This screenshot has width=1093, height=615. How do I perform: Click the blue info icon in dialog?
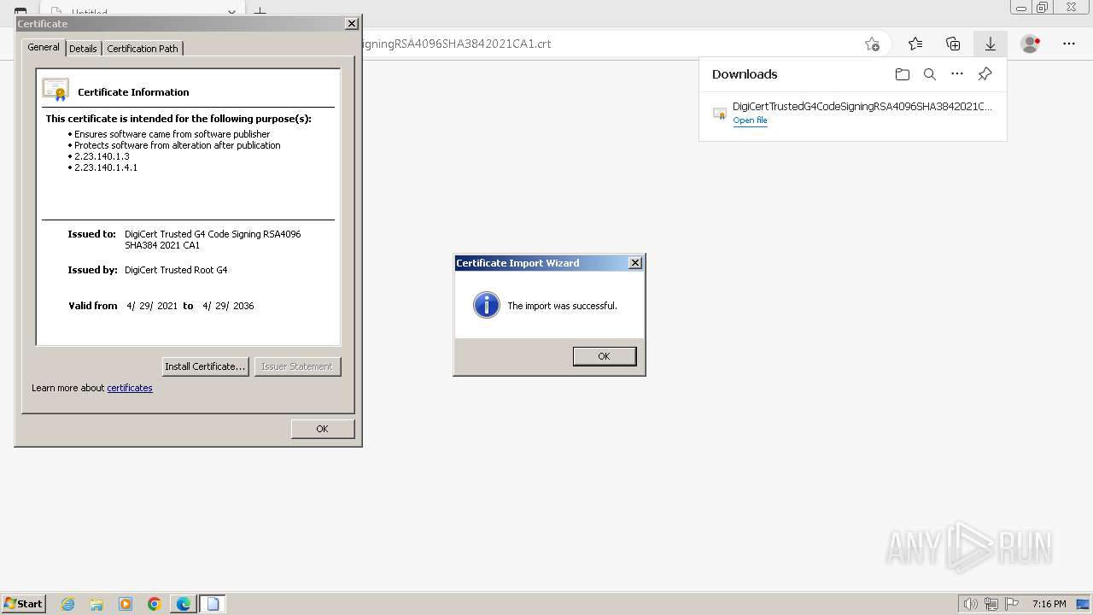pos(487,305)
